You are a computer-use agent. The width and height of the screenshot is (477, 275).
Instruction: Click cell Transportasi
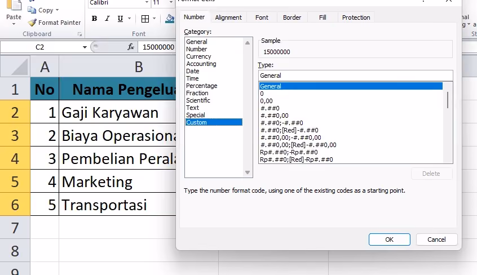[117, 205]
